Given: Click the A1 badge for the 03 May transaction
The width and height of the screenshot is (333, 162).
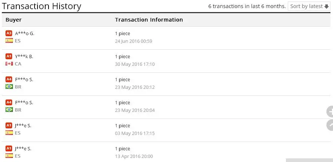Looking at the screenshot, I should click(9, 125).
